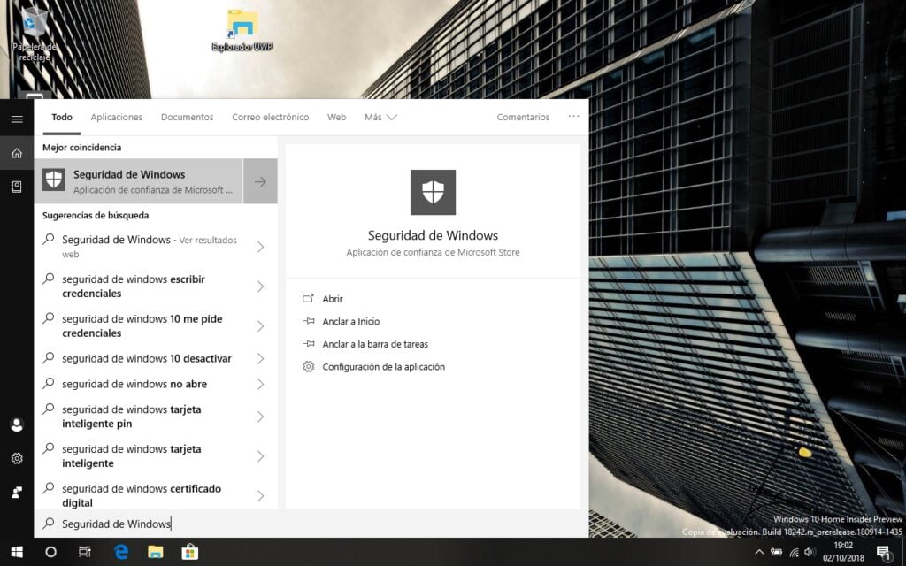This screenshot has width=906, height=566.
Task: Switch to the Correo electrónico tab
Action: click(x=271, y=118)
